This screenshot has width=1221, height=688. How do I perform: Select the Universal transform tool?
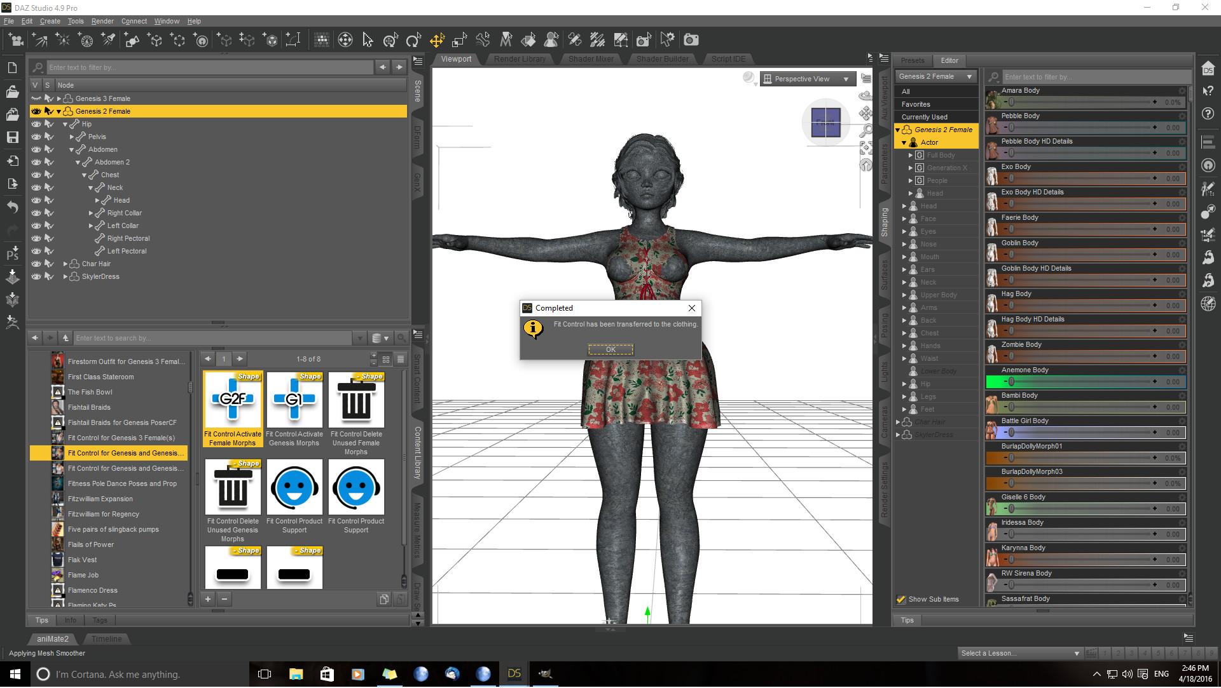pos(390,41)
